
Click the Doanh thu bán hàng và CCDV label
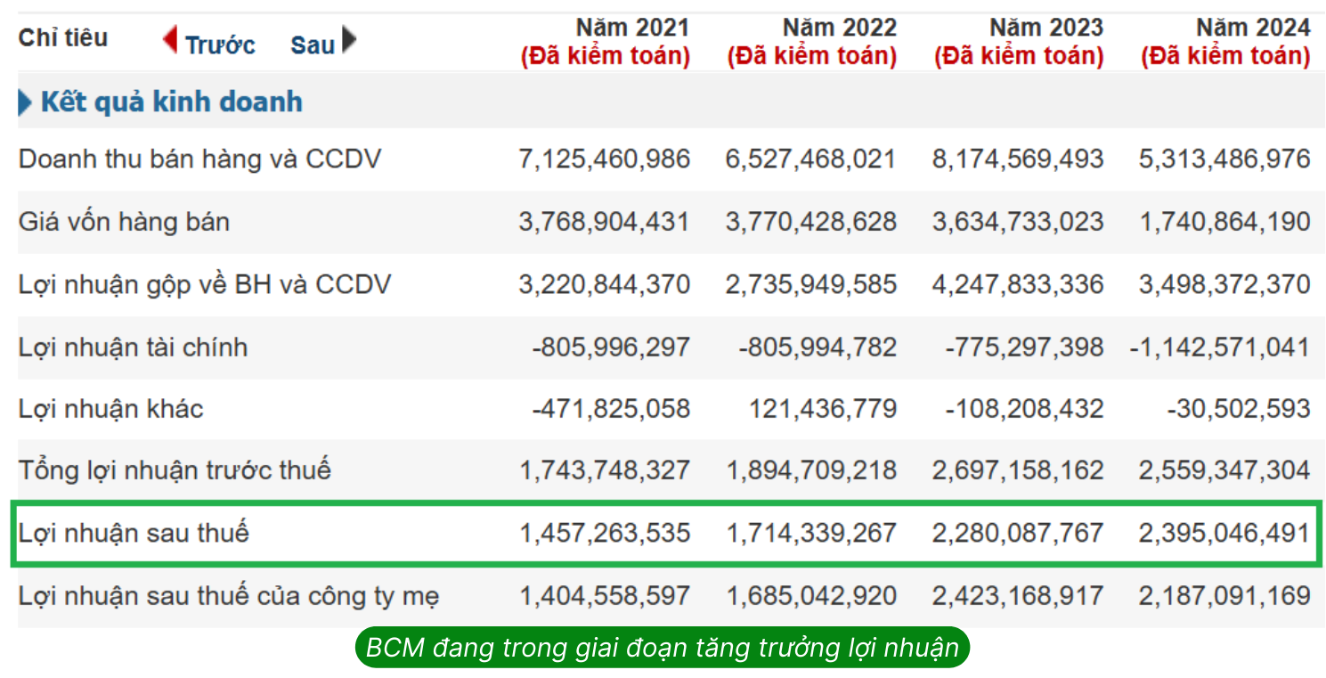tap(199, 159)
